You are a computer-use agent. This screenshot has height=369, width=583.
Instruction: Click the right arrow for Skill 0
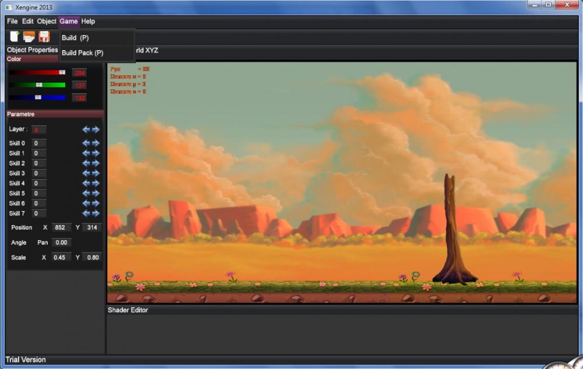pos(96,143)
